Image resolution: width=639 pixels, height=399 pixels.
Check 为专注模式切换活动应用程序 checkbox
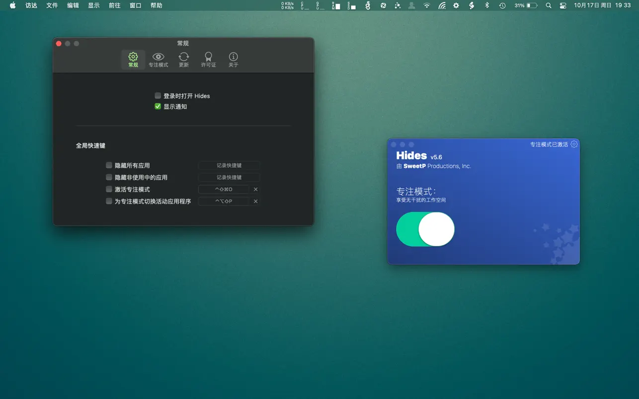(109, 201)
